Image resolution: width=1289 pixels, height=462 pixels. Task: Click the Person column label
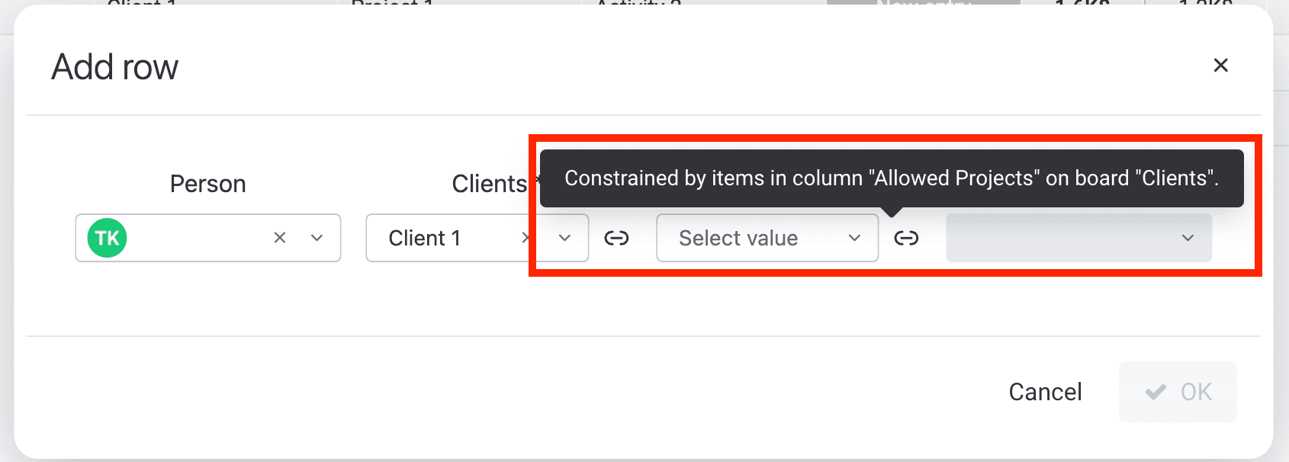207,184
